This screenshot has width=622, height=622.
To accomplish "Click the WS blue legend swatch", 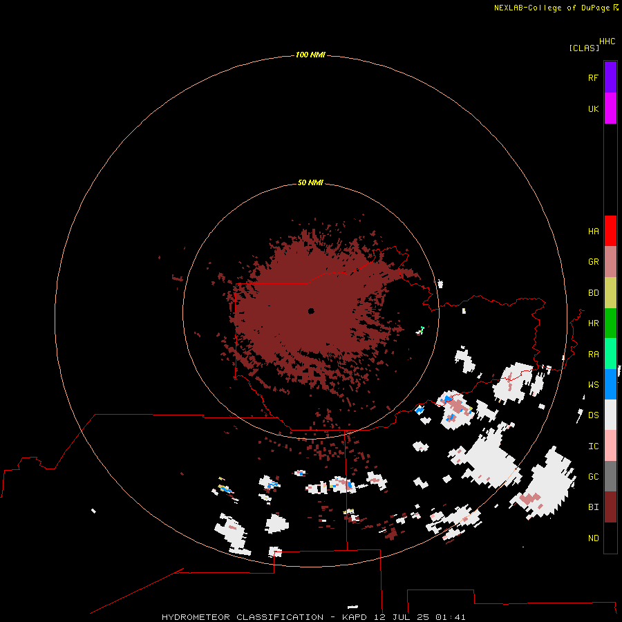I will [x=610, y=384].
